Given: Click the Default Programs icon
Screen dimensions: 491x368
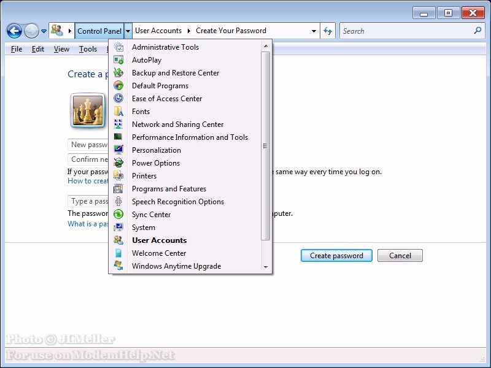Looking at the screenshot, I should [118, 85].
